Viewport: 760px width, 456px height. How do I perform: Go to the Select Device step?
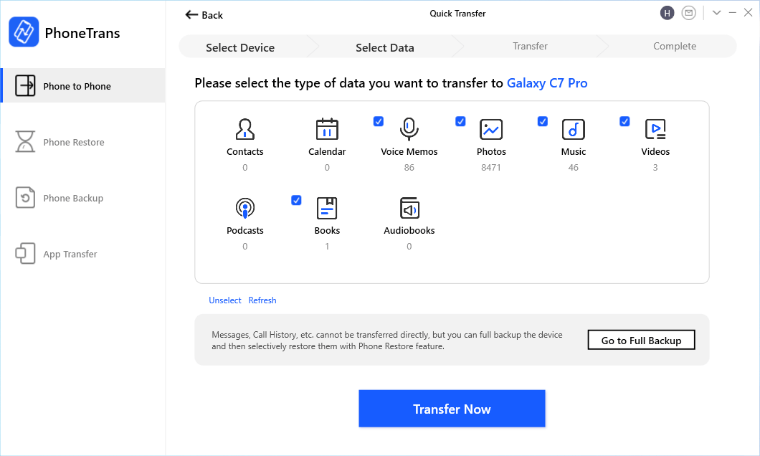point(240,47)
